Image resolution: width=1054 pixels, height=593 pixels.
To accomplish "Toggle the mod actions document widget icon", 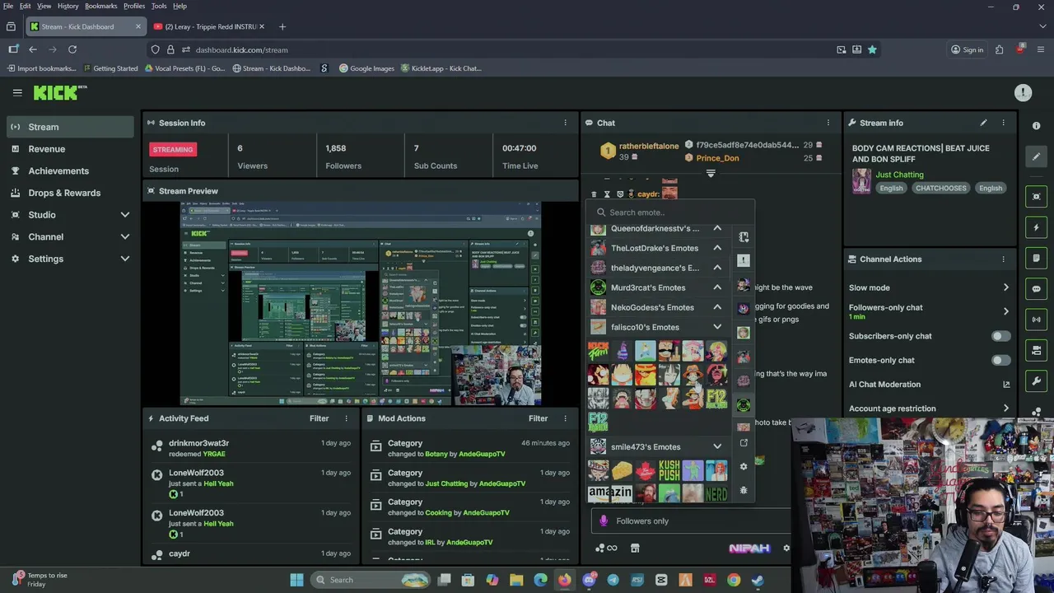I will click(x=1037, y=258).
